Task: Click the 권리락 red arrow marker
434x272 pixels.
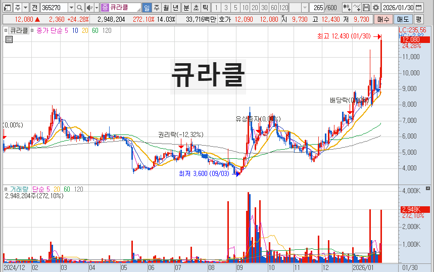Action: [181, 146]
